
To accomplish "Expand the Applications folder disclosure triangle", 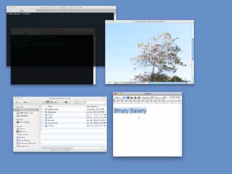I will (43, 109).
